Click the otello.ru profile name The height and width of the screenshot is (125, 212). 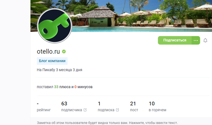[x=48, y=52]
